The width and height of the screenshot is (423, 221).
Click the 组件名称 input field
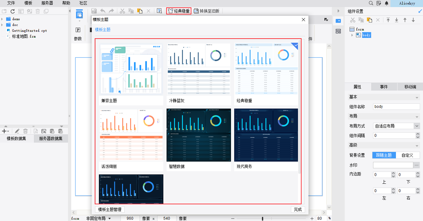coord(397,107)
